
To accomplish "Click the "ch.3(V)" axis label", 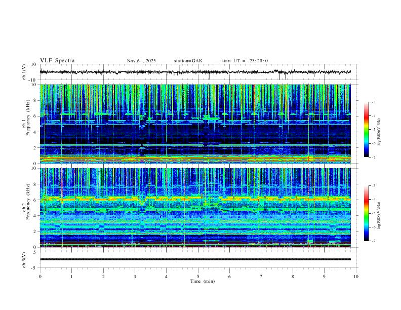I will tap(24, 260).
